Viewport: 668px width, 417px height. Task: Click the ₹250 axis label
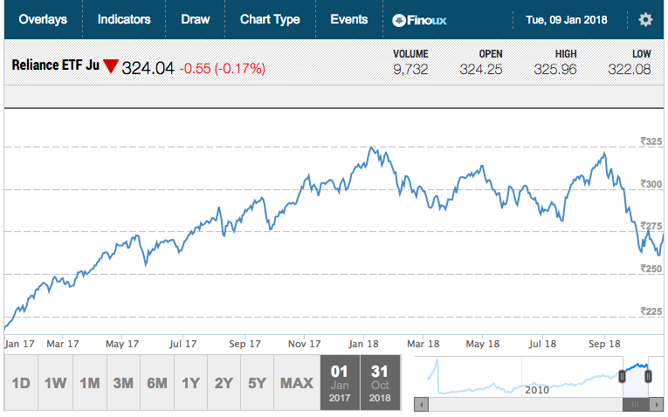pyautogui.click(x=651, y=269)
